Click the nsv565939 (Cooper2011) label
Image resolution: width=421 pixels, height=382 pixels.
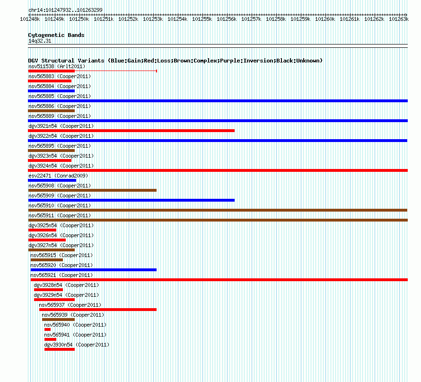[73, 315]
